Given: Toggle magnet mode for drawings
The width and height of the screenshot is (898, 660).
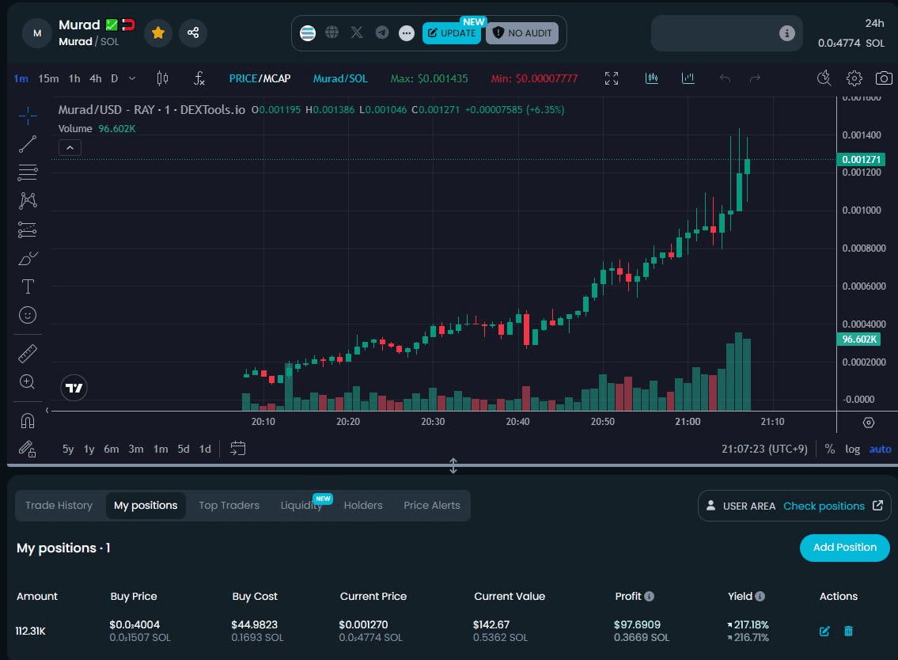Looking at the screenshot, I should click(x=28, y=421).
